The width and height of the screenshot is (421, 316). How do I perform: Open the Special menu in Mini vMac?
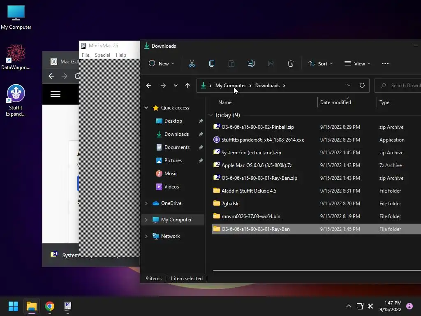(102, 55)
